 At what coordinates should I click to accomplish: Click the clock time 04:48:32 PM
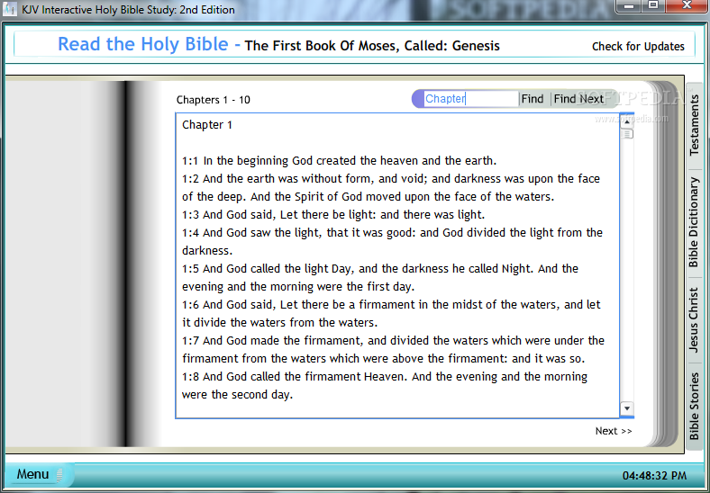point(654,476)
